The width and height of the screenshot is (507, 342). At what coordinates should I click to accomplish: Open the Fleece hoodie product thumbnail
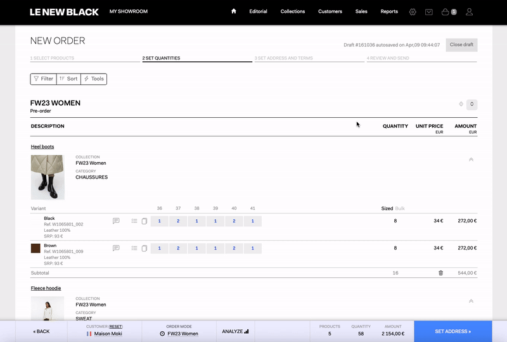point(48,308)
